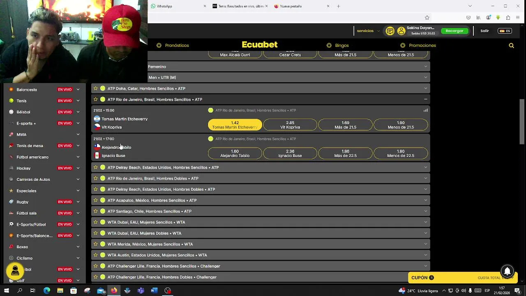Select Vit Kopriva 2.85 odds
Viewport: 526px width, 296px height.
[290, 125]
